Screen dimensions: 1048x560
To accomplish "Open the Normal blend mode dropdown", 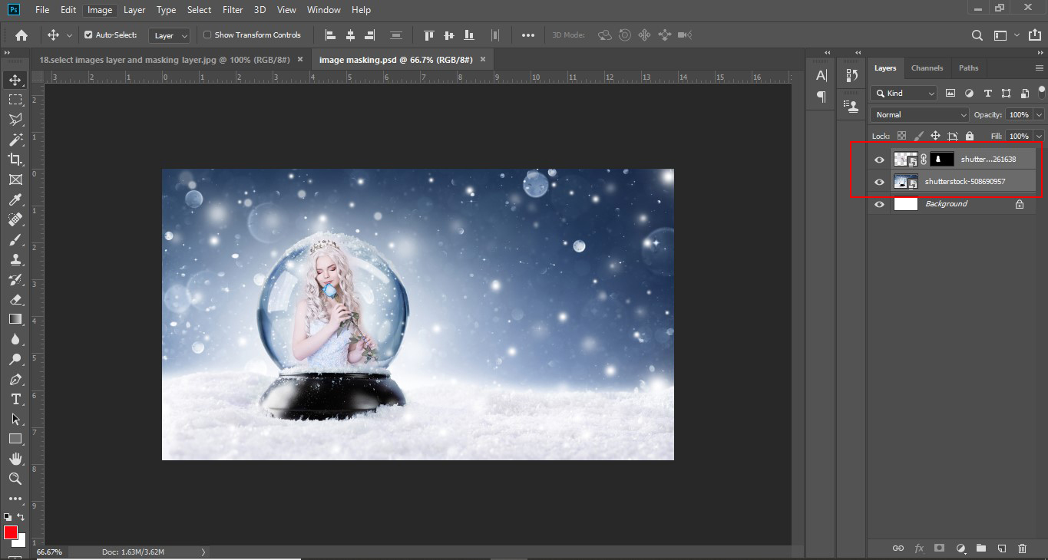I will tap(920, 114).
